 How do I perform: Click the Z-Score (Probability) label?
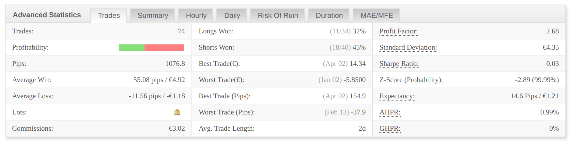pyautogui.click(x=411, y=80)
